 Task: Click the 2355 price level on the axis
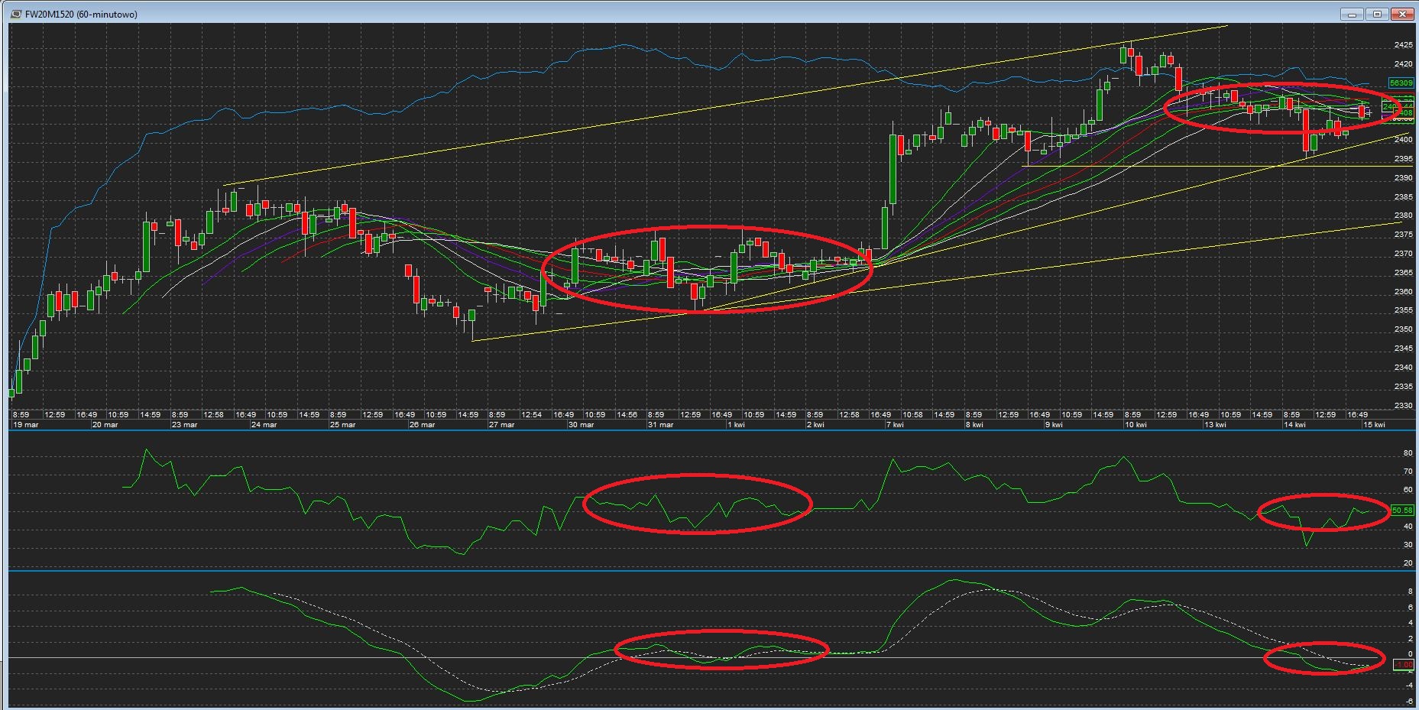coord(1403,310)
